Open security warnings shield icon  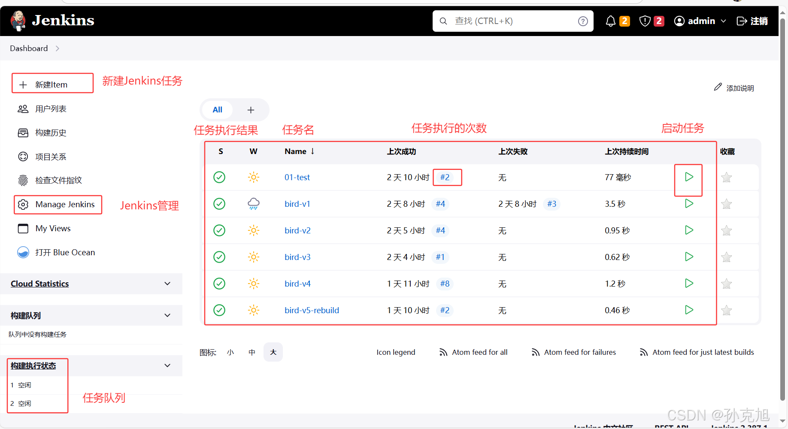pos(645,21)
